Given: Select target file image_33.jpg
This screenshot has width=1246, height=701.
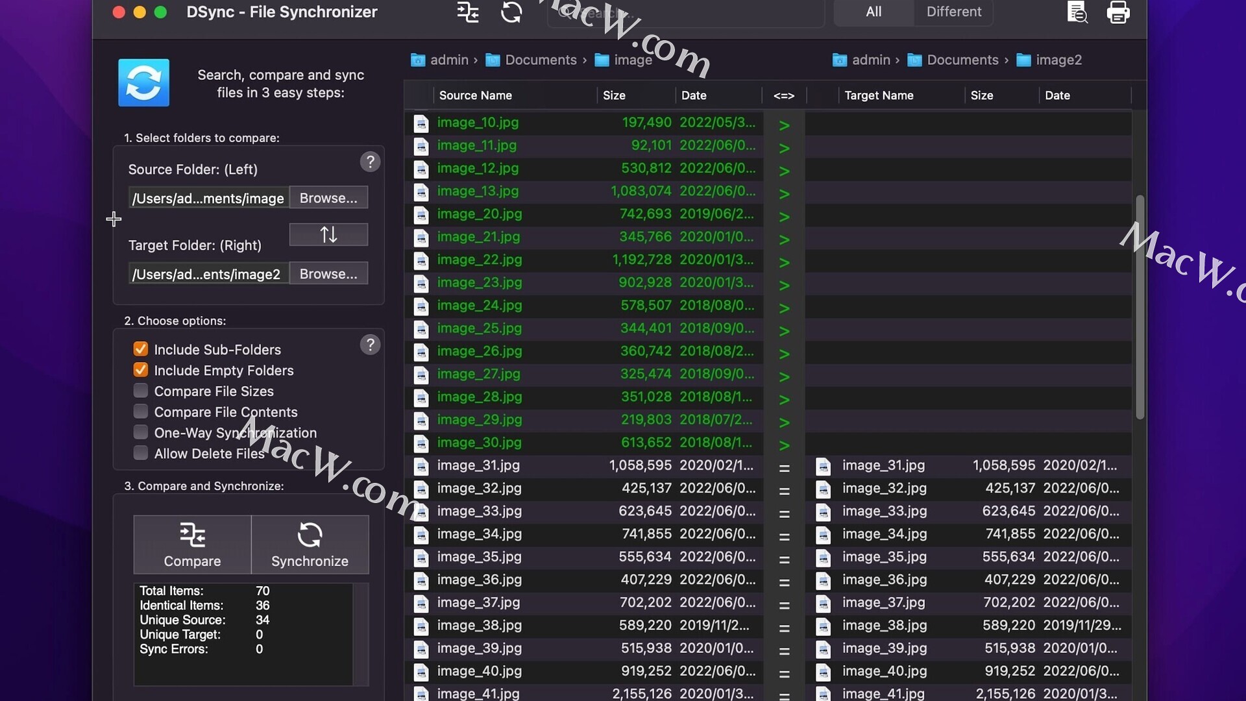Looking at the screenshot, I should click(x=885, y=511).
